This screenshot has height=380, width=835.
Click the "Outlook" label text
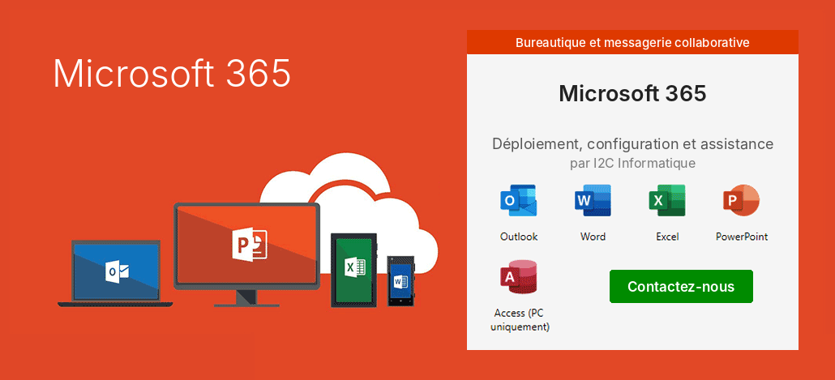[519, 237]
